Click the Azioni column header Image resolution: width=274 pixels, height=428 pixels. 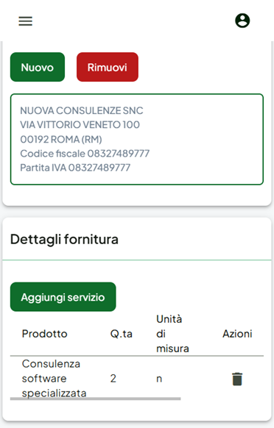click(237, 334)
